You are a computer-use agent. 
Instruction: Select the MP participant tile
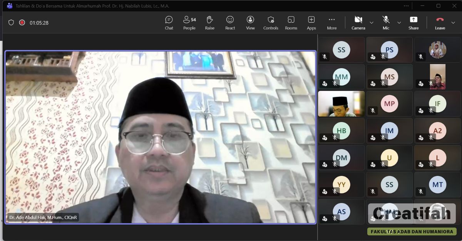[x=389, y=104]
